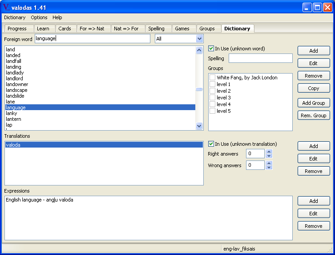The image size is (335, 255).
Task: Uncheck In Use (unknown translation) checkbox
Action: pyautogui.click(x=211, y=144)
